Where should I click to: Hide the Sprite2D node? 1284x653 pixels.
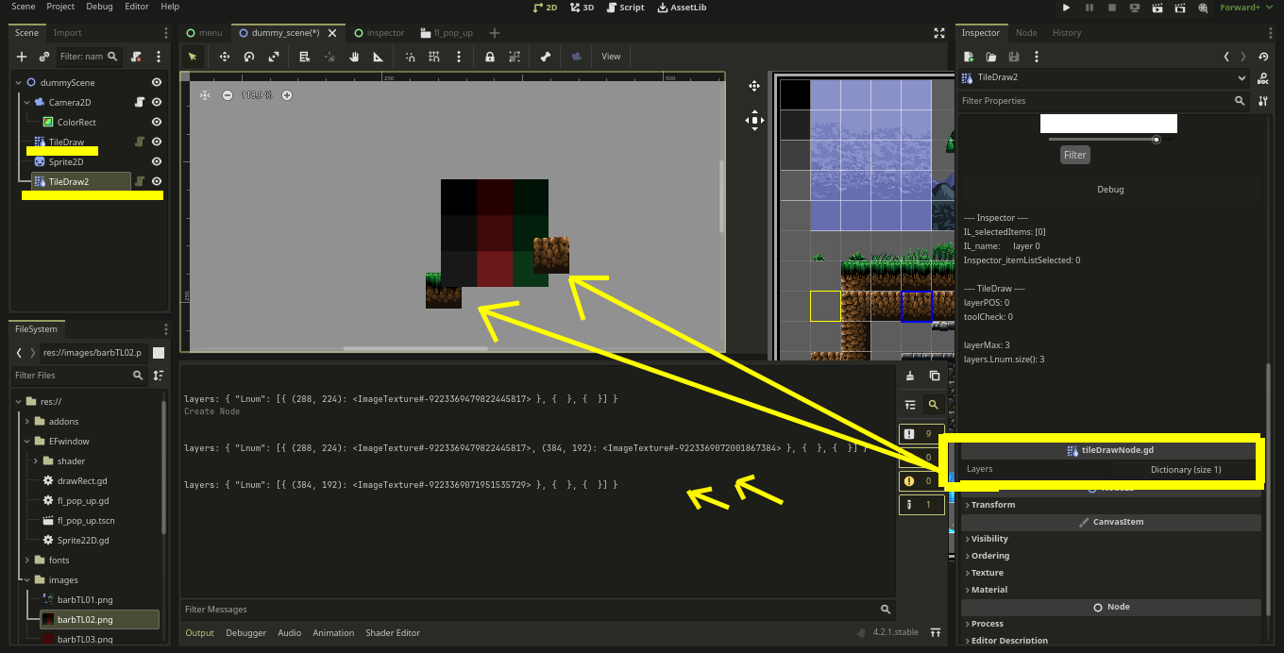click(157, 161)
